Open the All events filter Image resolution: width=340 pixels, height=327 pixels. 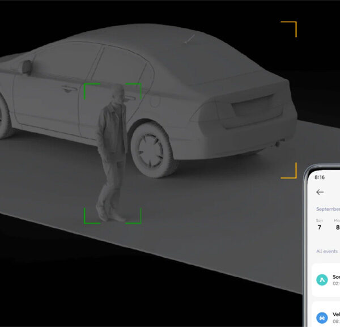[x=326, y=251]
